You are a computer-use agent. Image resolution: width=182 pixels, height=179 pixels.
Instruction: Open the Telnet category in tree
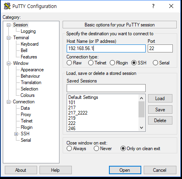pyautogui.click(x=27, y=121)
